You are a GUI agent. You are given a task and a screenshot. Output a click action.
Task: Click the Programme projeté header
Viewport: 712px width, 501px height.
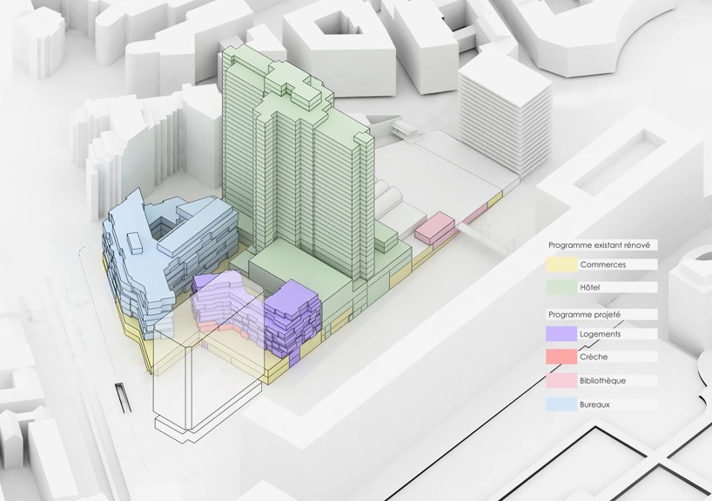[585, 313]
